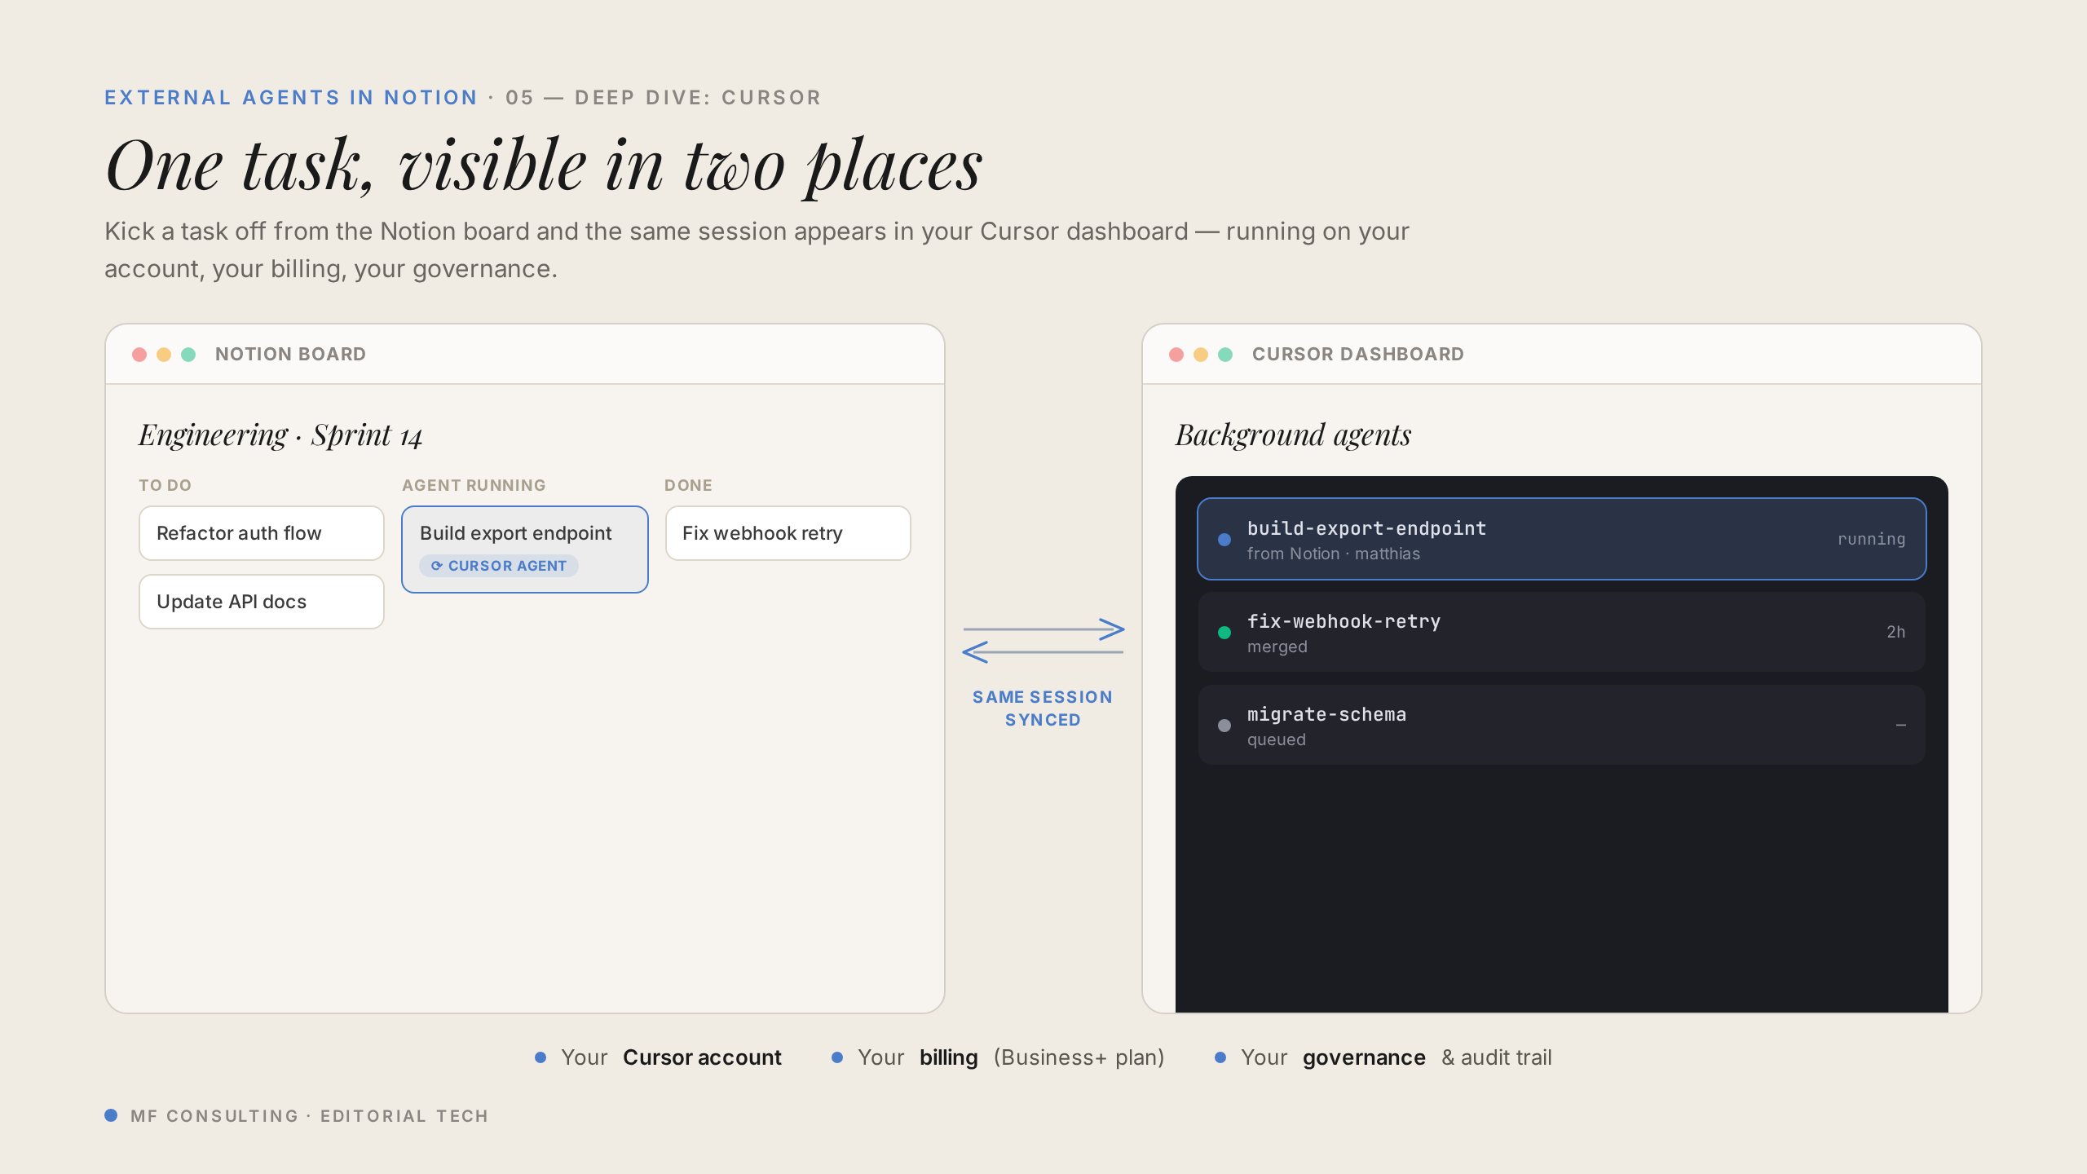Click the 'One task, visible in two places' headline
The width and height of the screenshot is (2087, 1174).
(544, 166)
